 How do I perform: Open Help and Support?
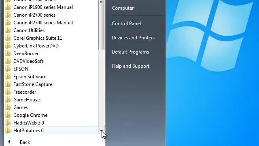coord(130,66)
